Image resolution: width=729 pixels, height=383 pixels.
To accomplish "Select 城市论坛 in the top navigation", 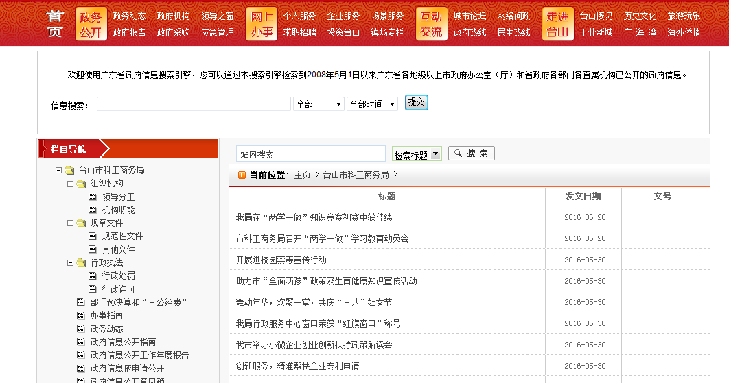I will (x=470, y=16).
